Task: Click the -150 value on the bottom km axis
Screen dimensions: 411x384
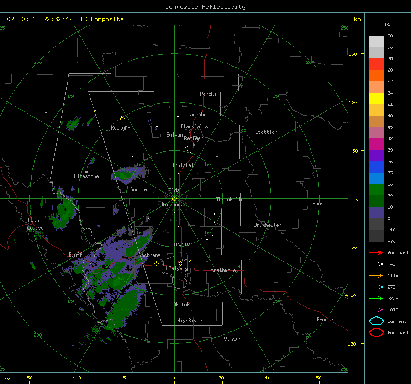Action: tap(27, 378)
